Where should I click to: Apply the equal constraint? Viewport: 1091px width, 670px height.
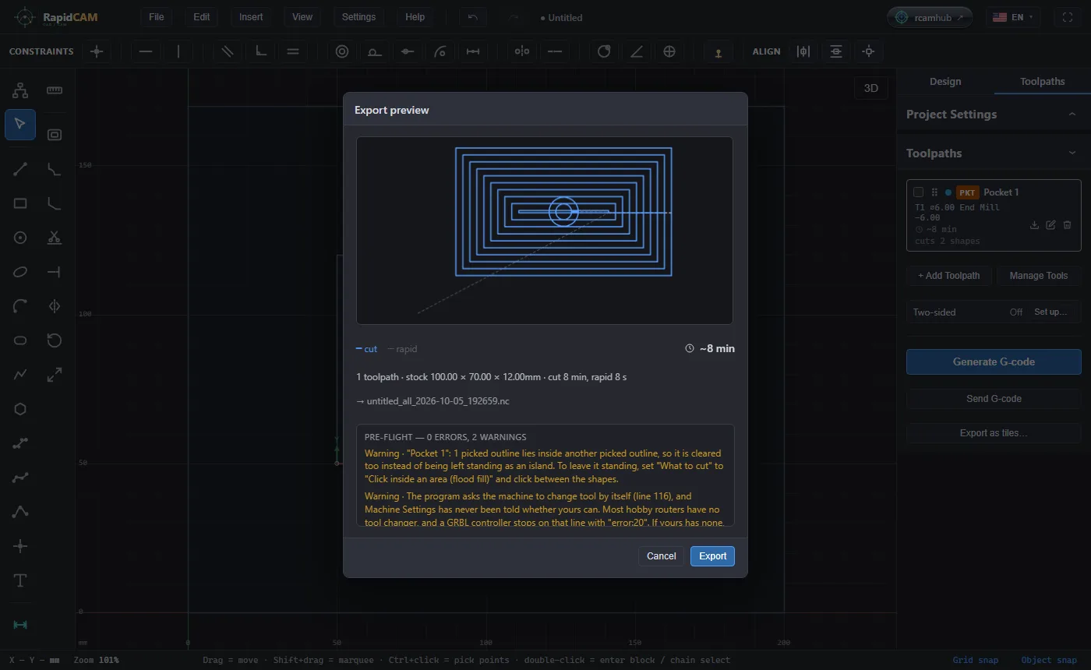point(293,51)
